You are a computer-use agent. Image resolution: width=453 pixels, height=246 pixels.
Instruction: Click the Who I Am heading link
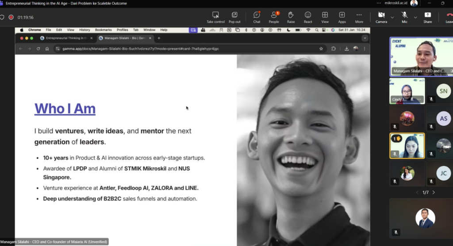tap(65, 108)
